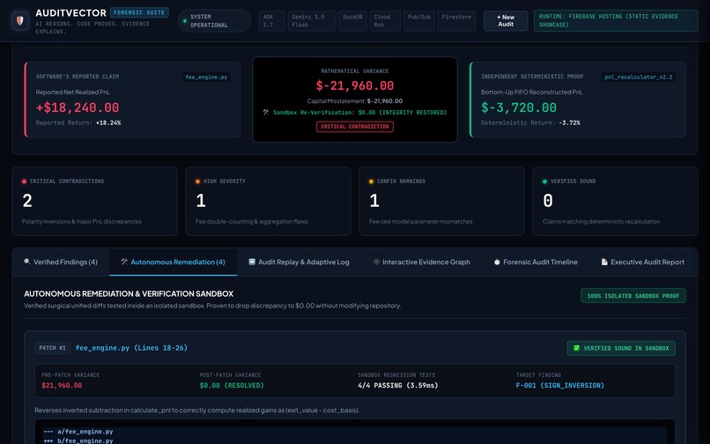This screenshot has width=710, height=444.
Task: Click the '--- a/fee_engine.py' diff line
Action: 78,432
